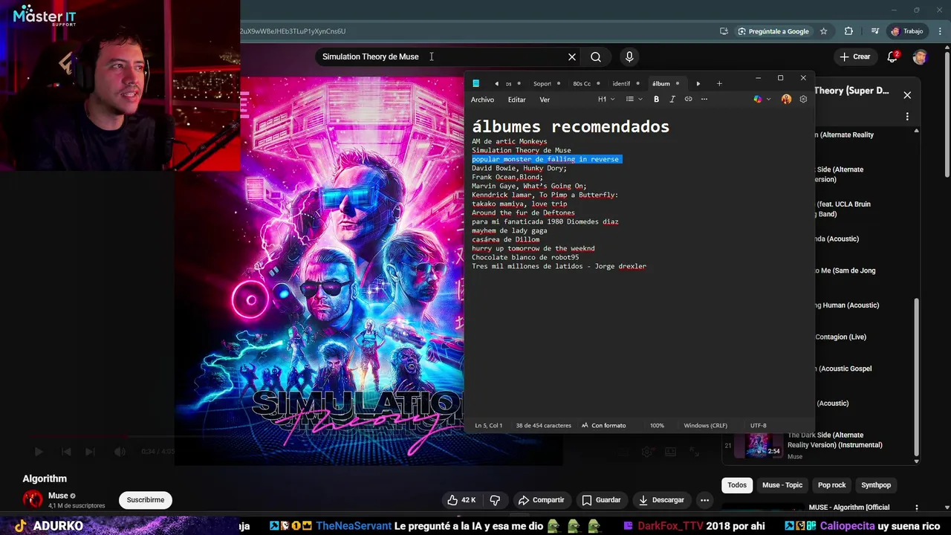Click the Frank Ocean,Blond; line
Screen dimensions: 951x535
[x=507, y=177]
